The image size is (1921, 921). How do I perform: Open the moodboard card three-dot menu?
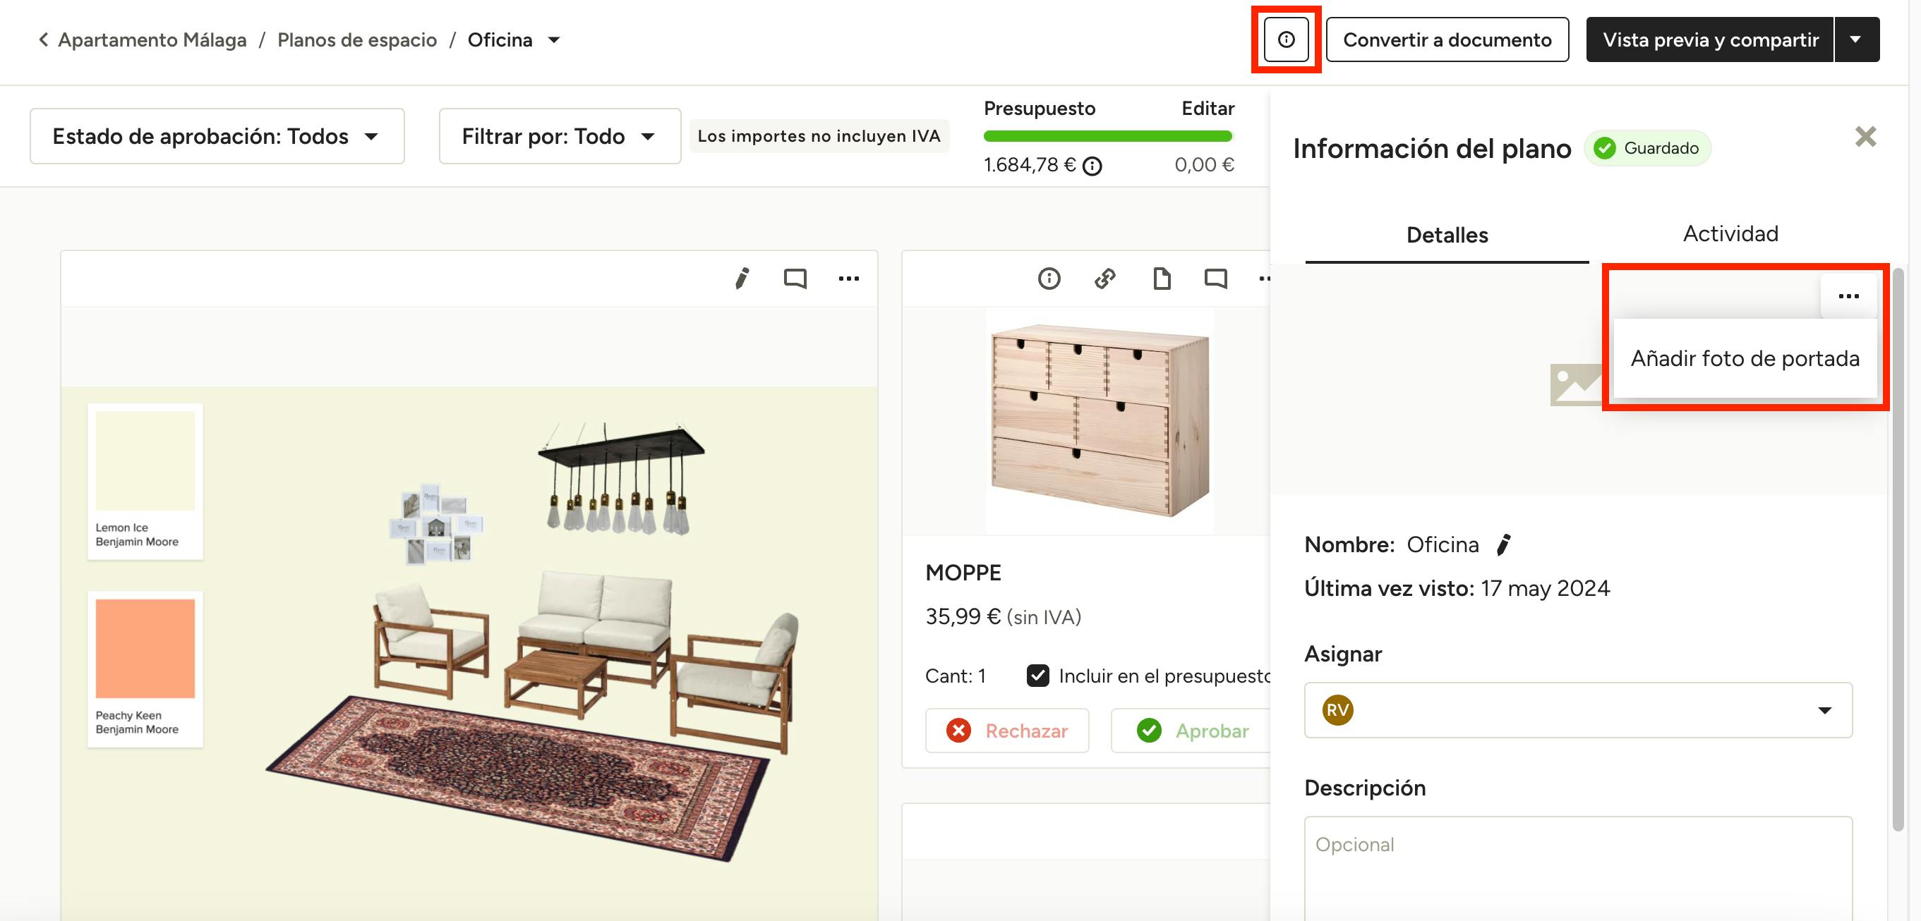(848, 279)
